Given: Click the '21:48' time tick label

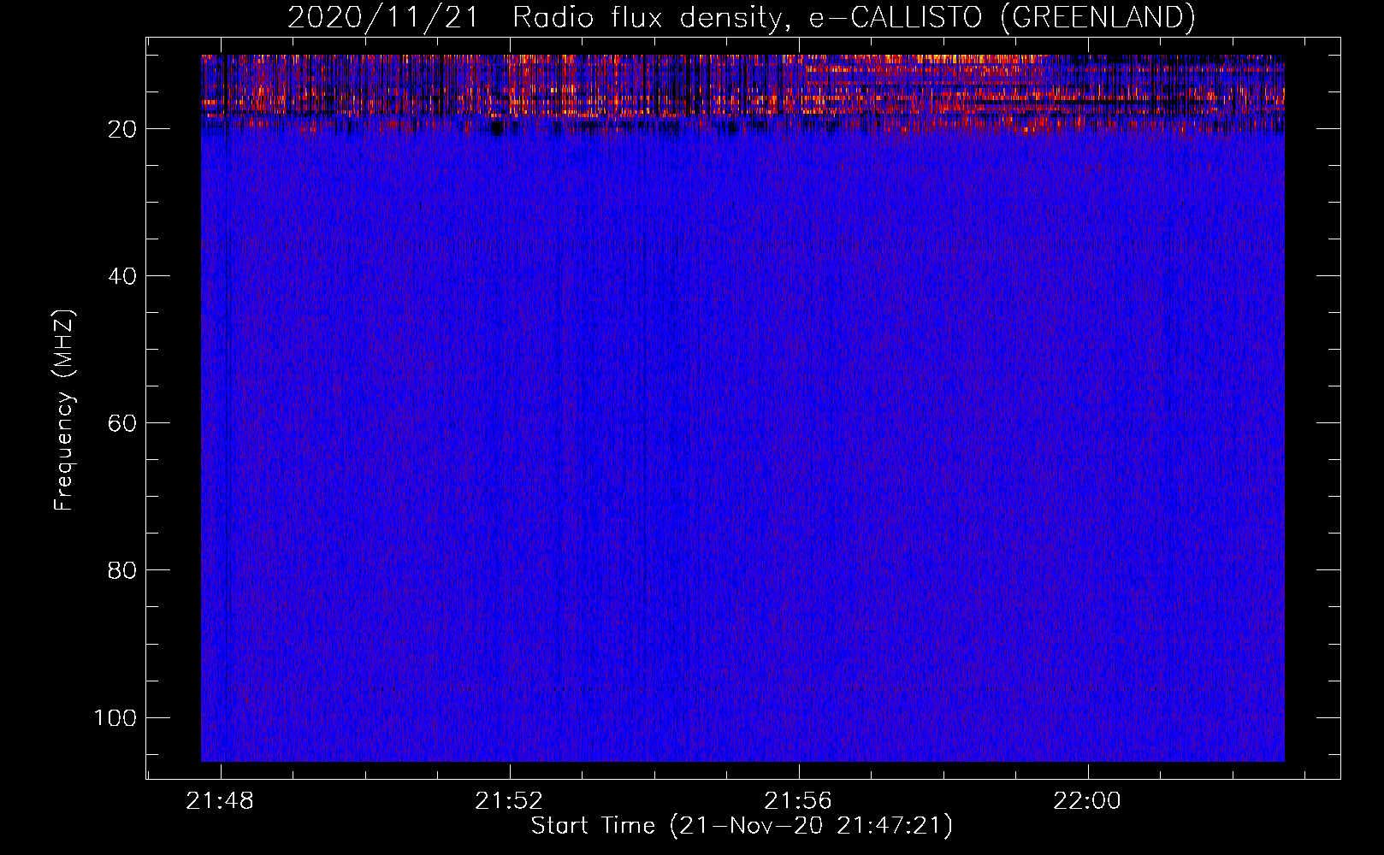Looking at the screenshot, I should point(221,801).
